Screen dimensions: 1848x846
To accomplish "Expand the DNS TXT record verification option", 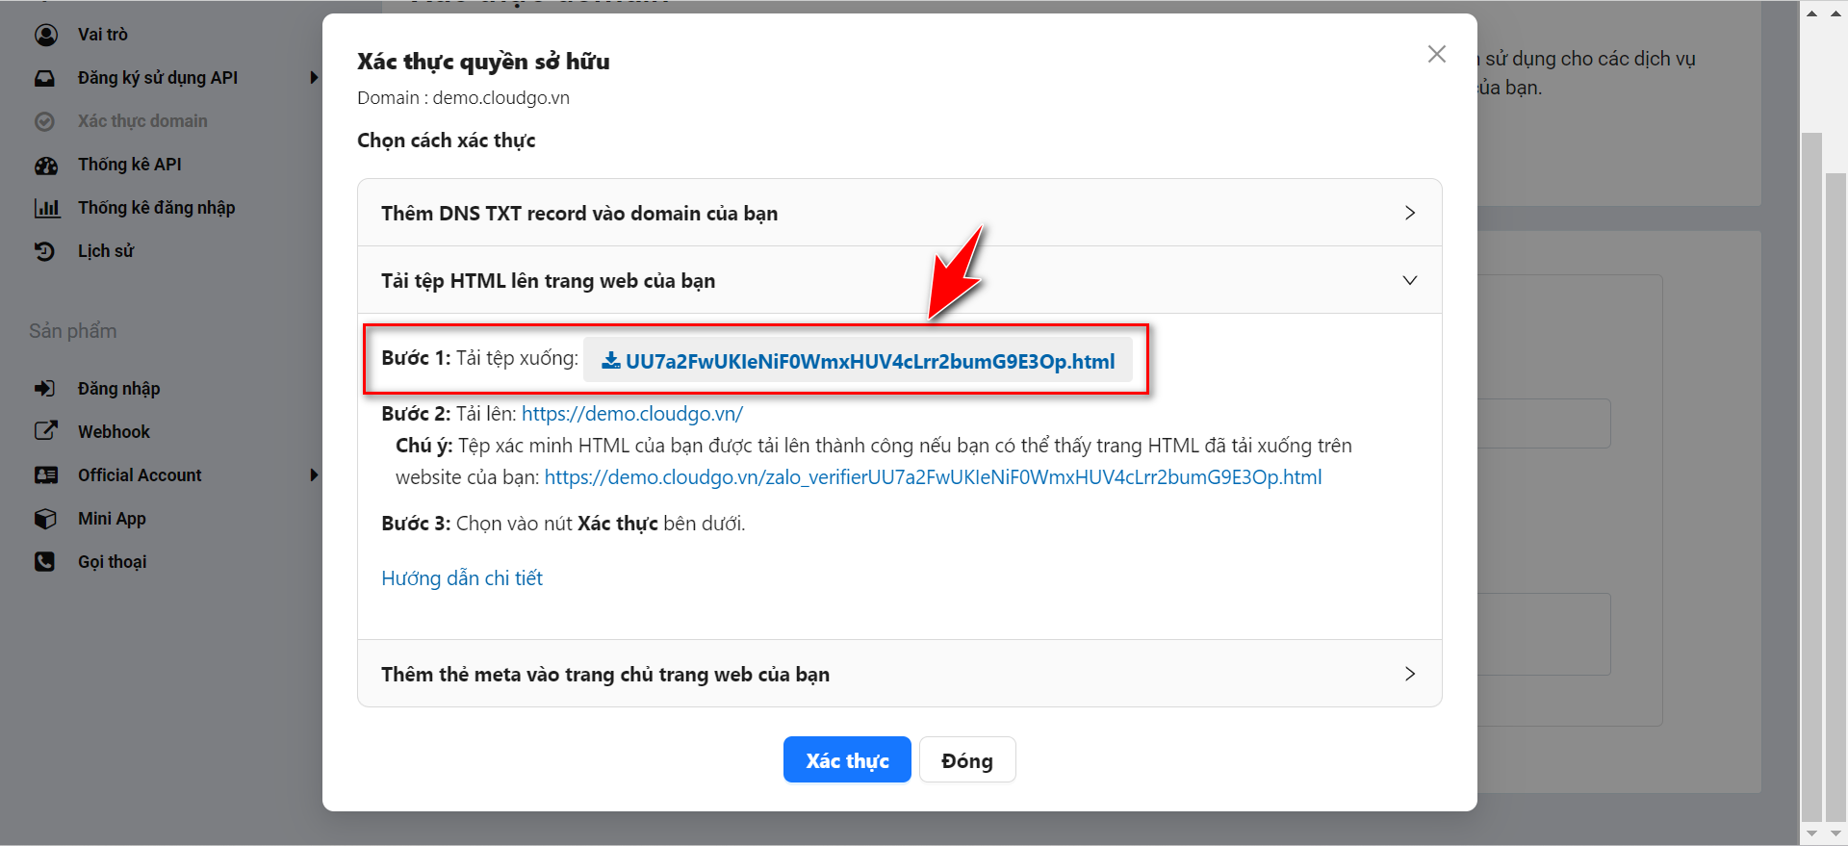I will (898, 213).
